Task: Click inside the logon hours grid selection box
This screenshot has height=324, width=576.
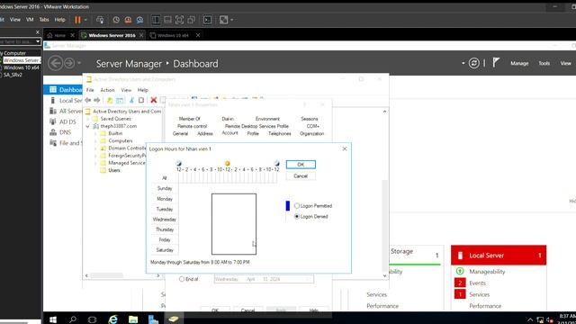Action: (234, 224)
